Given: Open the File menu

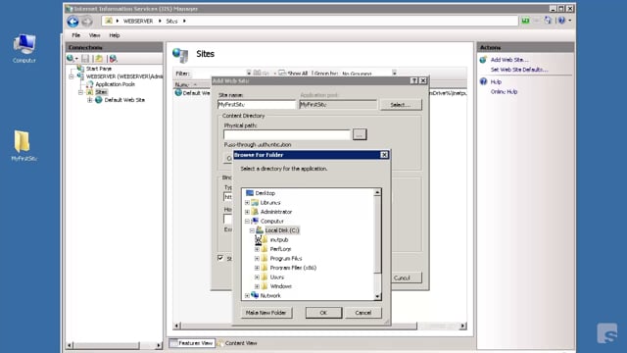Looking at the screenshot, I should click(76, 35).
